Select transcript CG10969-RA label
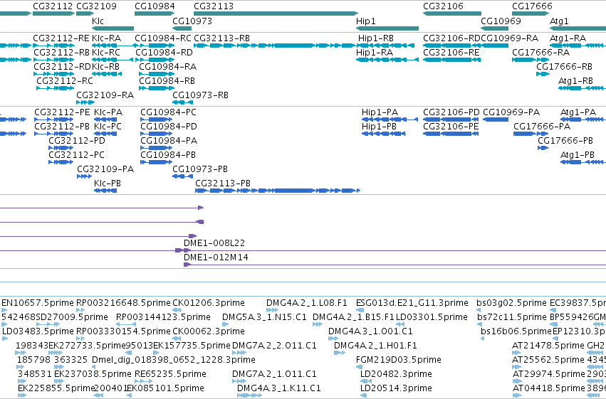606x399 pixels. (x=509, y=38)
